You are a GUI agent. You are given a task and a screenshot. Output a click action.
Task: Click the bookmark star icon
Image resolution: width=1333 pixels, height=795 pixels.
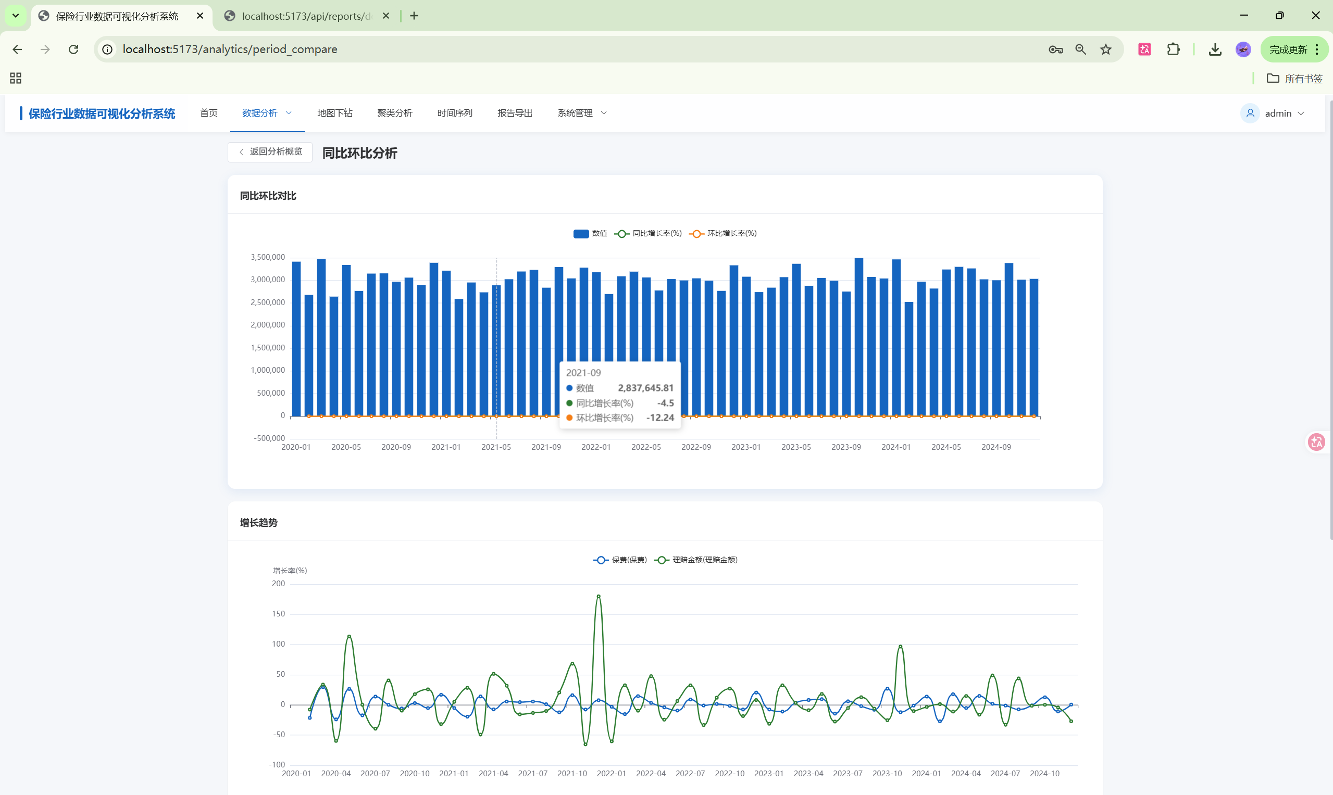pyautogui.click(x=1106, y=49)
